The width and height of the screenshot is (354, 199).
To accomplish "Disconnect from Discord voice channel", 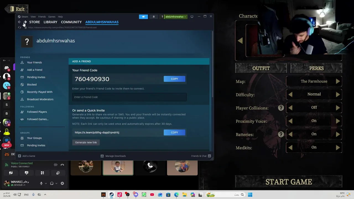I will [x=62, y=165].
